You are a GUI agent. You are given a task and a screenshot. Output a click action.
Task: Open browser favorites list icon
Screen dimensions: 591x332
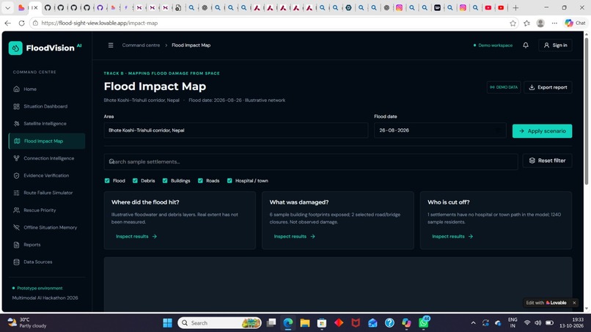click(x=527, y=23)
